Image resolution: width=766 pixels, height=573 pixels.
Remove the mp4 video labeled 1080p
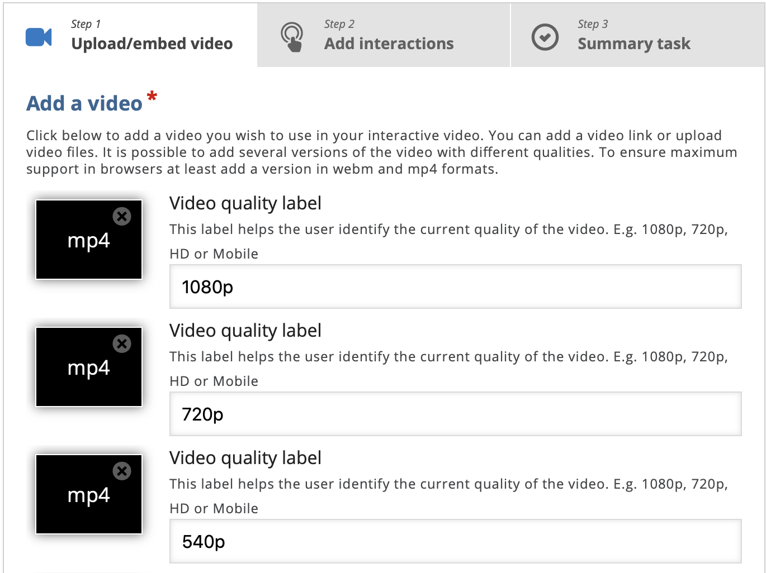[x=122, y=216]
